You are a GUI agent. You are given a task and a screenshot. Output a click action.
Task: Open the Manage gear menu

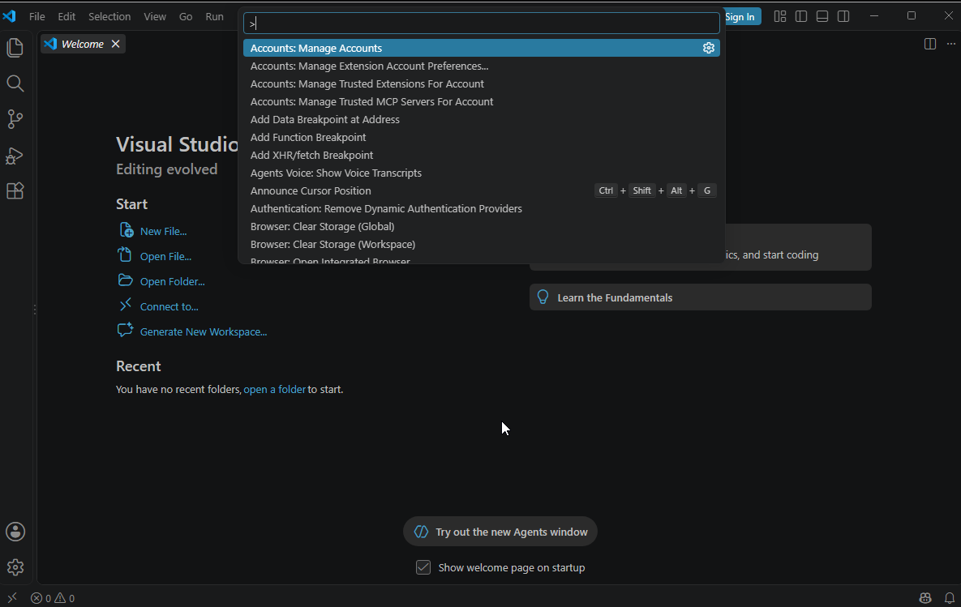[15, 567]
